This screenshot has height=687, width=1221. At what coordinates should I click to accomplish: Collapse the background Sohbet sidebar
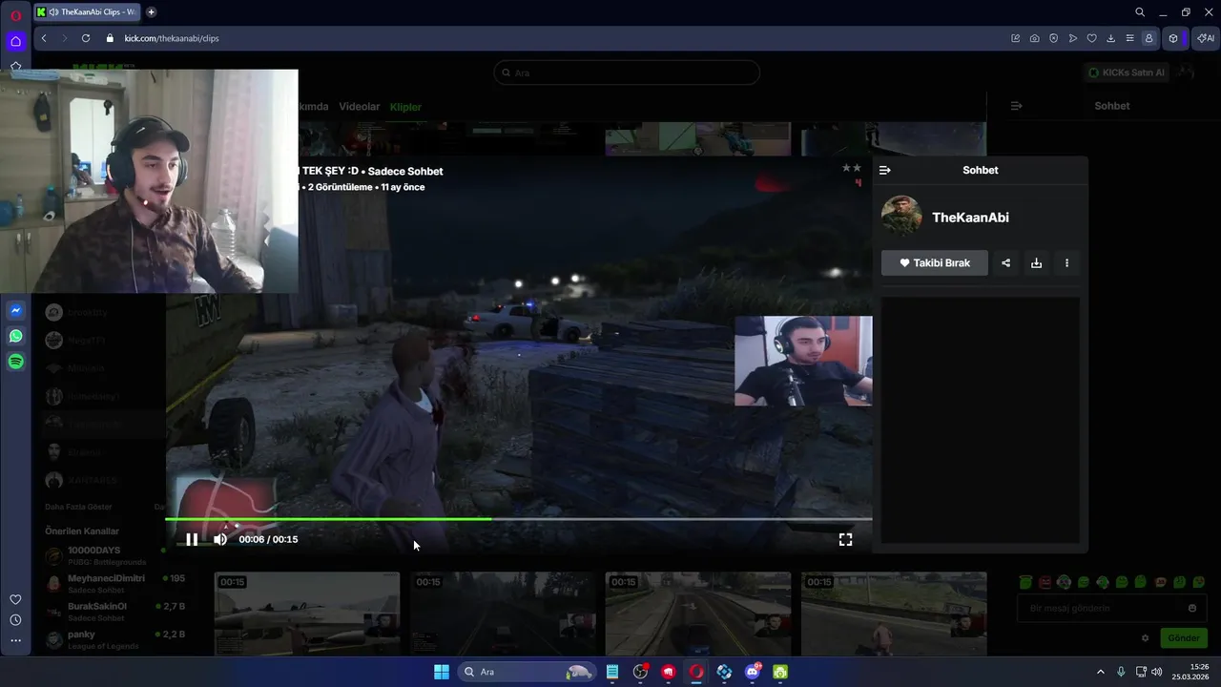tap(1016, 106)
